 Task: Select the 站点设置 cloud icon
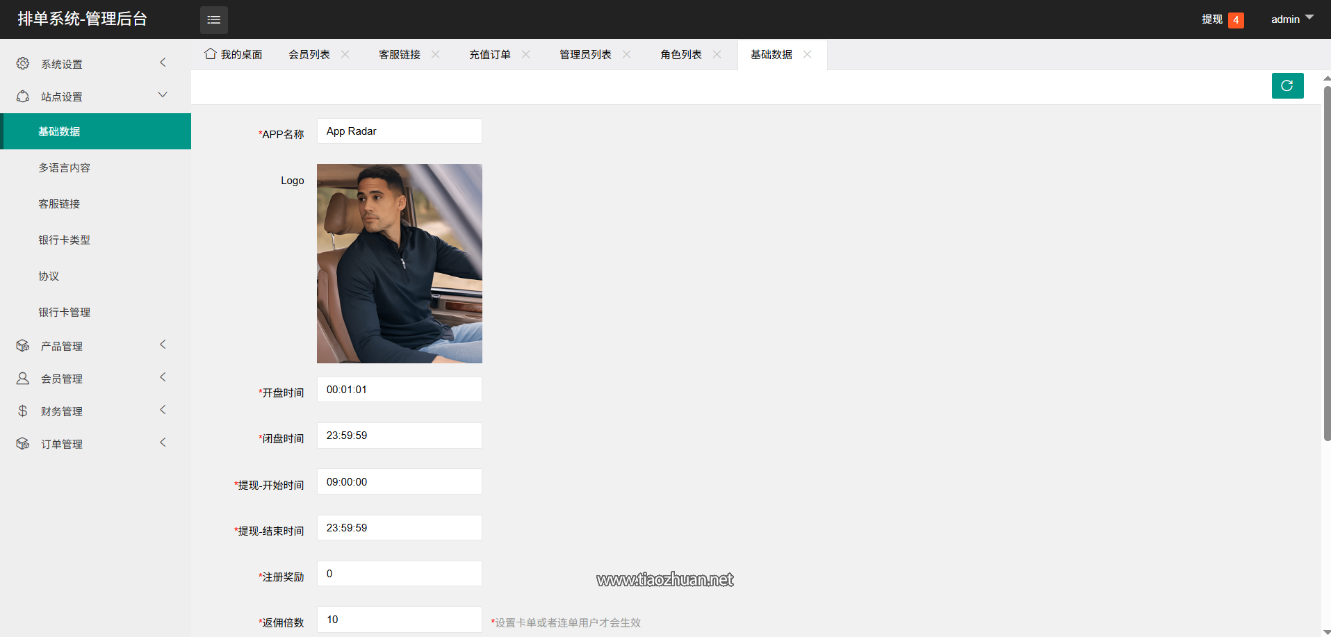tap(22, 96)
